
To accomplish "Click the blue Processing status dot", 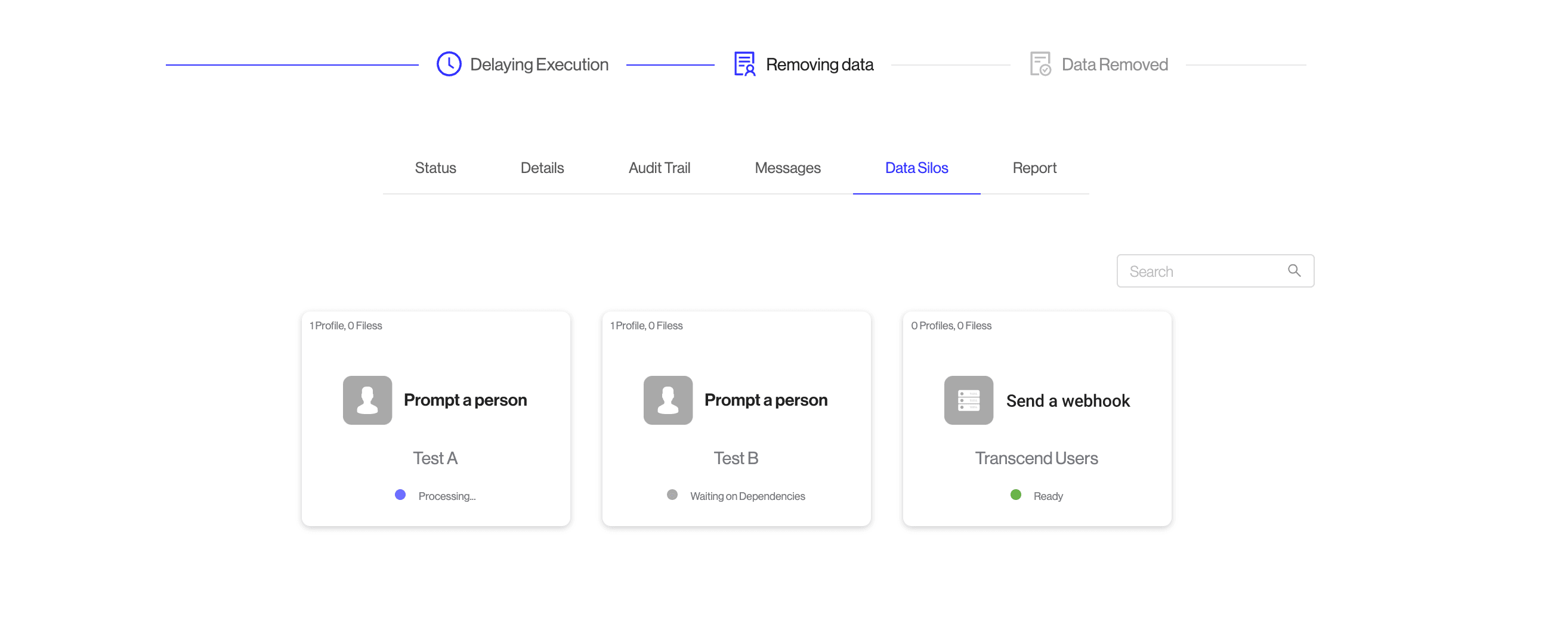I will [x=400, y=495].
